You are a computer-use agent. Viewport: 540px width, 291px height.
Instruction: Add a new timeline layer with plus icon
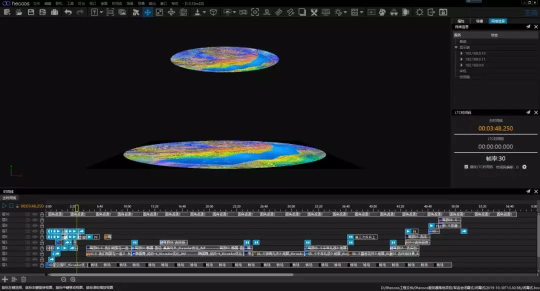tap(5, 279)
